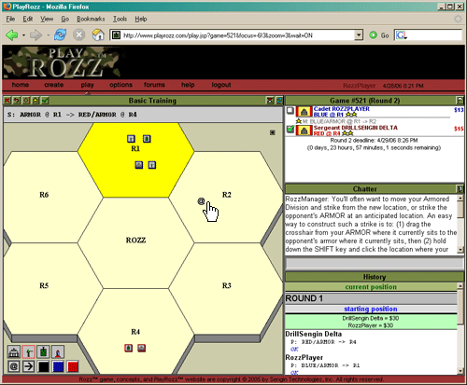
Task: Click the Cadet ROZZPLAYER headquarters badge icon
Action: [304, 112]
